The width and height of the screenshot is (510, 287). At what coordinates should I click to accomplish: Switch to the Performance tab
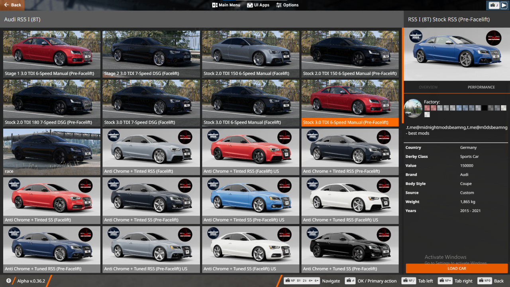point(481,87)
